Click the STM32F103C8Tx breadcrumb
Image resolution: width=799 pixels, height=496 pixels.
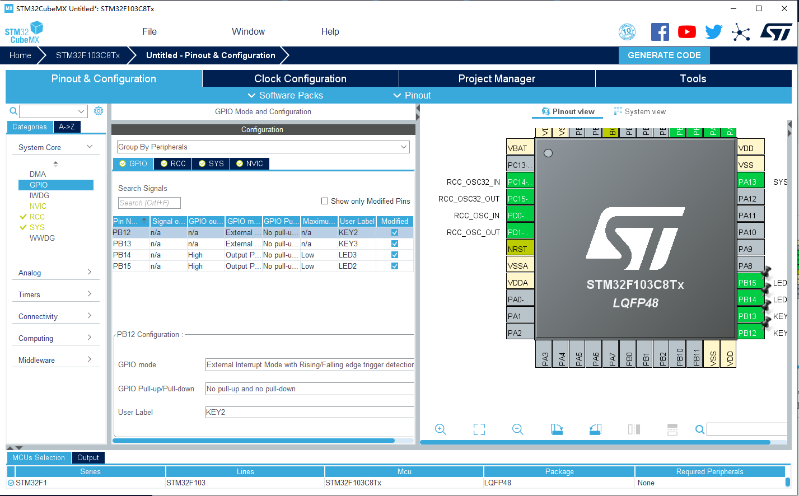pyautogui.click(x=88, y=55)
